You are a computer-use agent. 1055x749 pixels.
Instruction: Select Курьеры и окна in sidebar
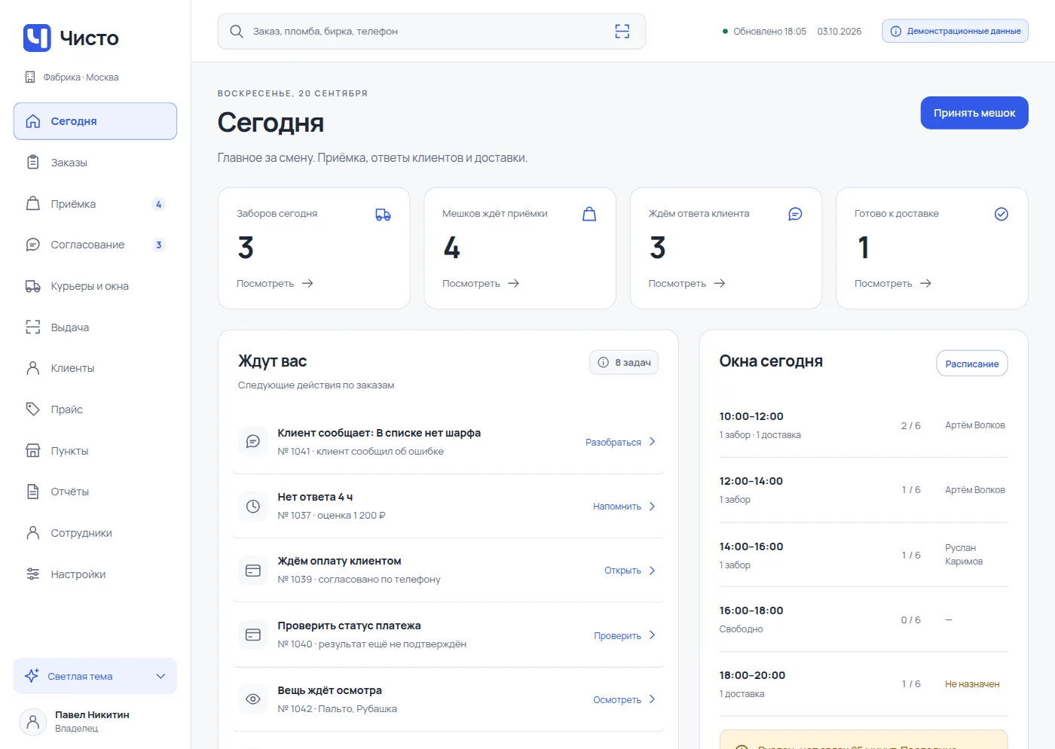pos(95,286)
